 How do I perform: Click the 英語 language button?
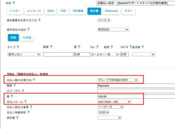pos(13,38)
